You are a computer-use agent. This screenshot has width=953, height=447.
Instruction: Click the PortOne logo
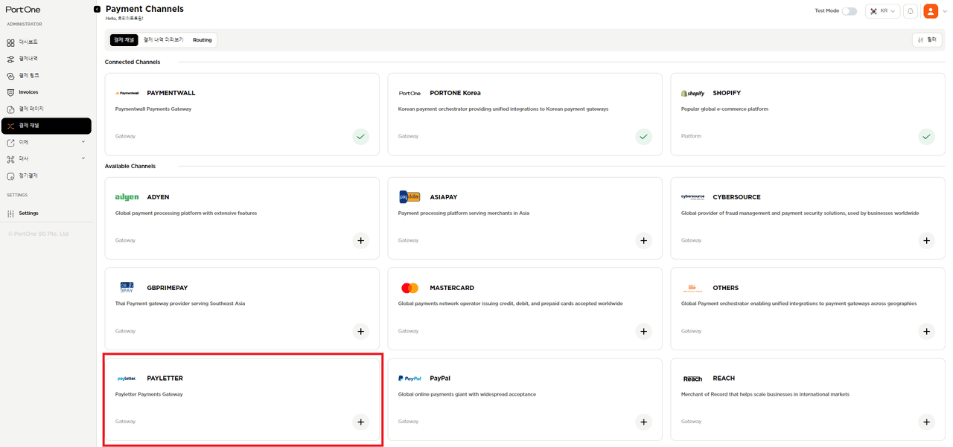tap(23, 10)
